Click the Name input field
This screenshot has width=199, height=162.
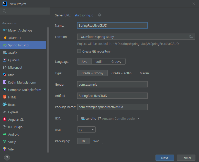(112, 25)
